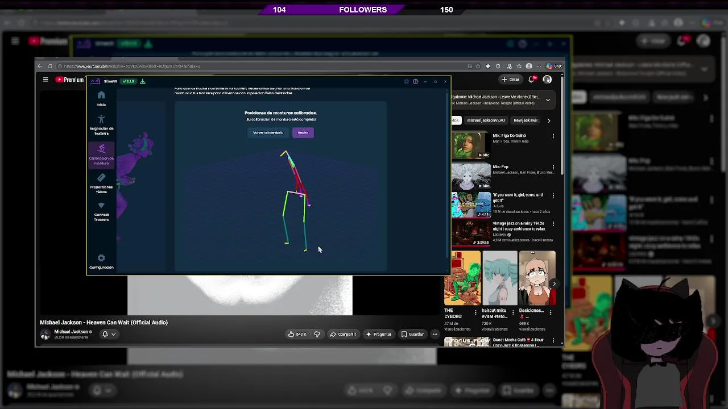Click the purple Hecho button
This screenshot has width=728, height=409.
tap(303, 132)
